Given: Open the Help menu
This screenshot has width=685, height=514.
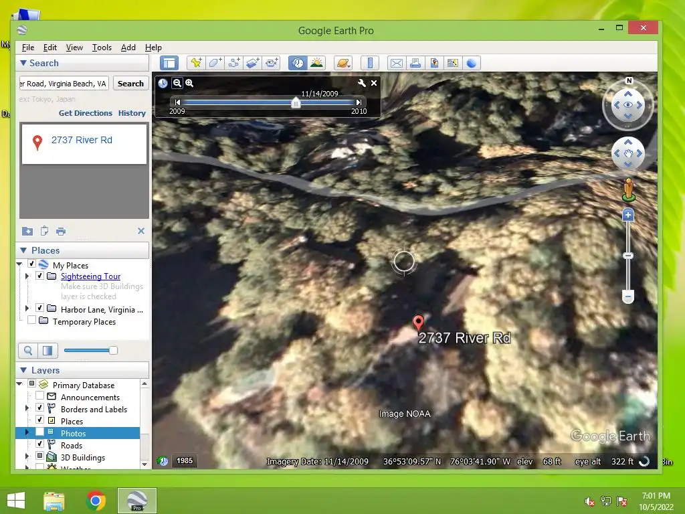Looking at the screenshot, I should (x=153, y=48).
